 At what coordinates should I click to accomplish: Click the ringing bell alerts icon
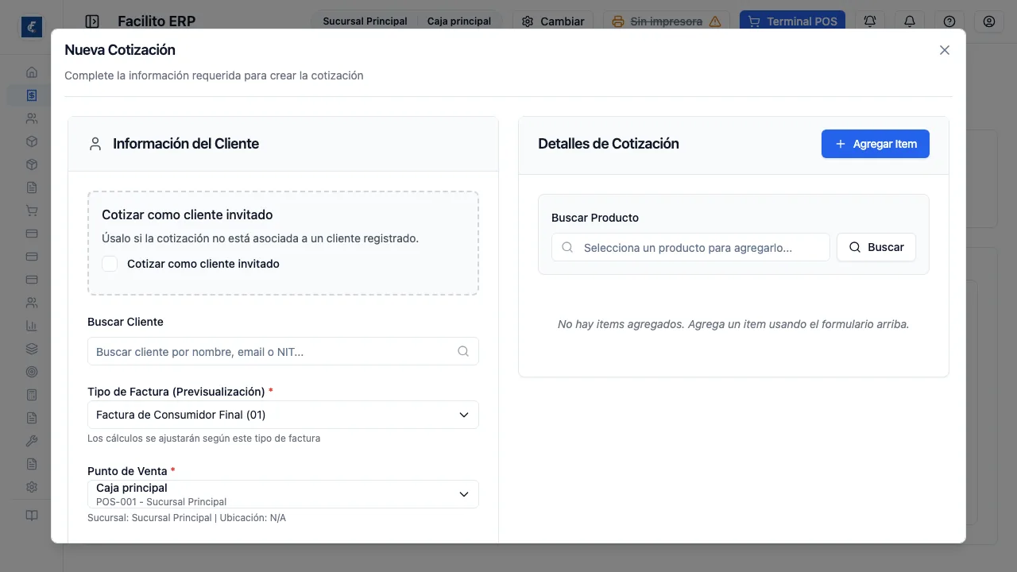pyautogui.click(x=870, y=21)
